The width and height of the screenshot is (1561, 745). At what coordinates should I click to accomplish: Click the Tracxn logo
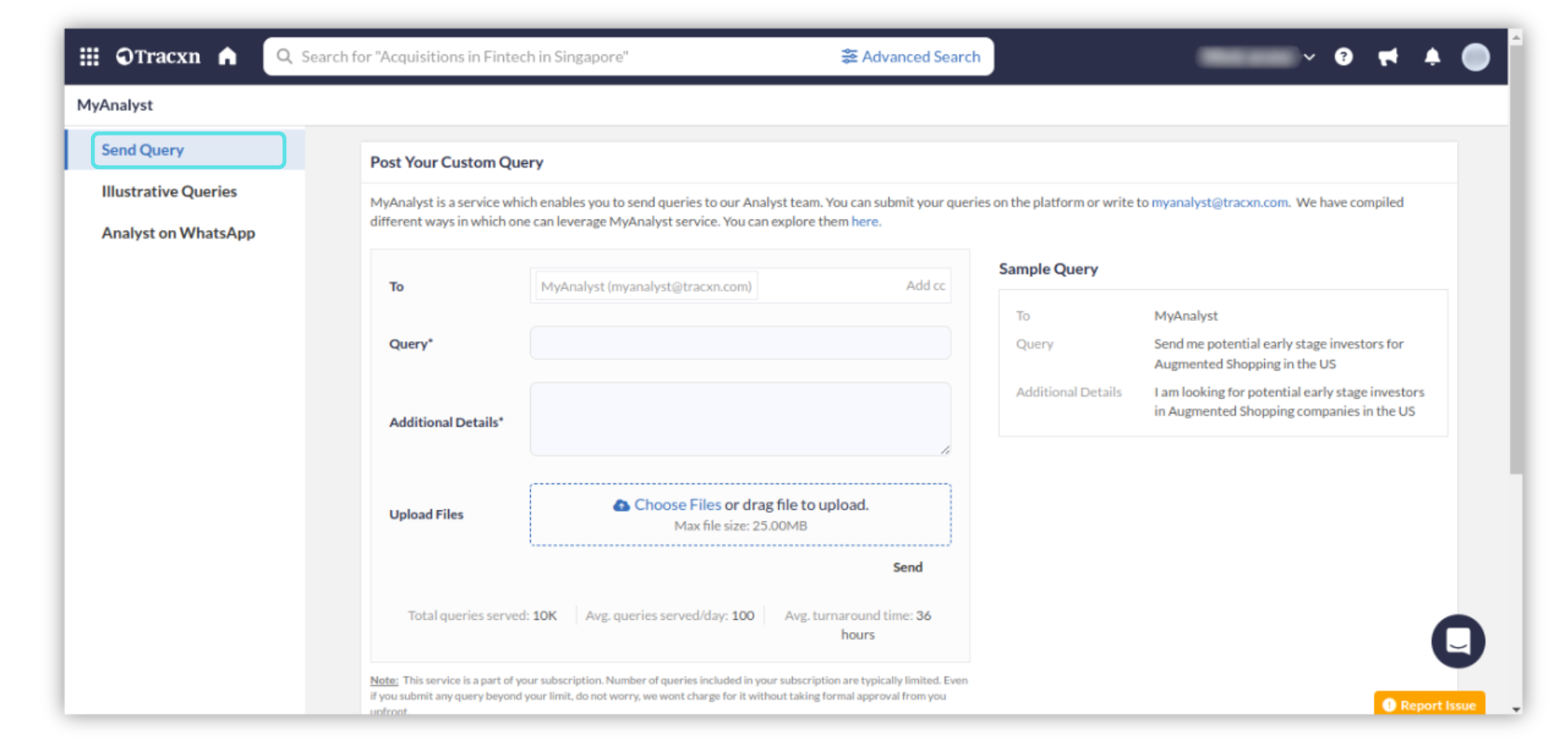pos(159,57)
